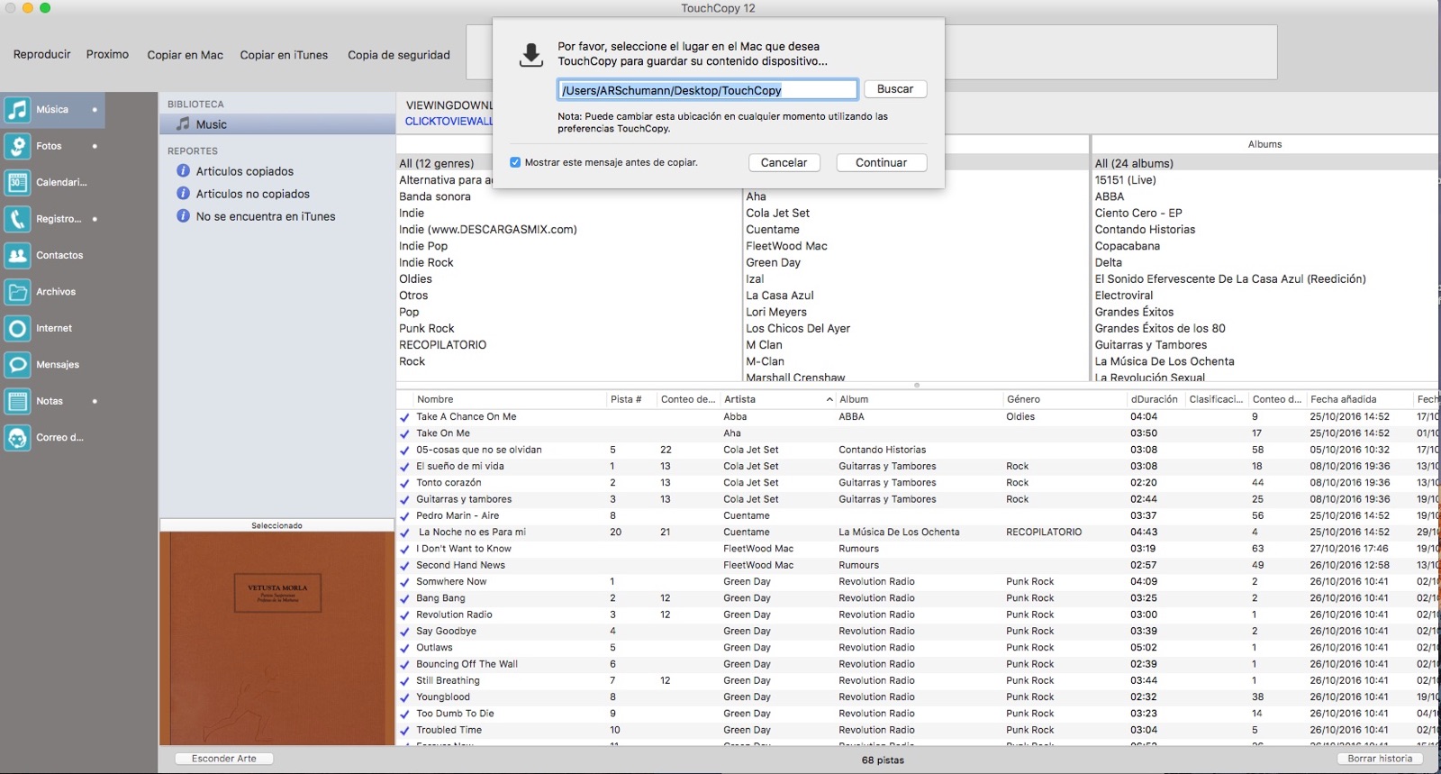
Task: Click the Proximo toolbar item
Action: pyautogui.click(x=107, y=54)
